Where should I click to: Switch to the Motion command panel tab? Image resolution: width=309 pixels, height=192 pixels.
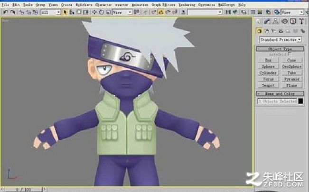[x=284, y=21]
